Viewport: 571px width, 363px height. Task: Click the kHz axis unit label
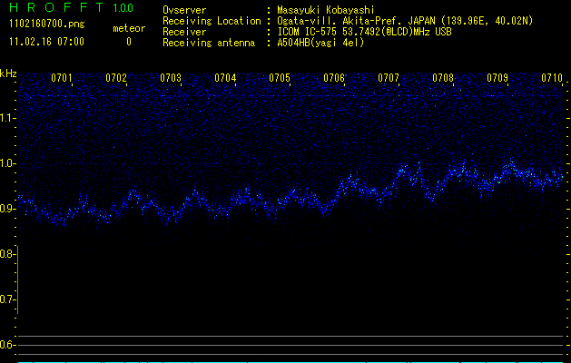pyautogui.click(x=8, y=73)
